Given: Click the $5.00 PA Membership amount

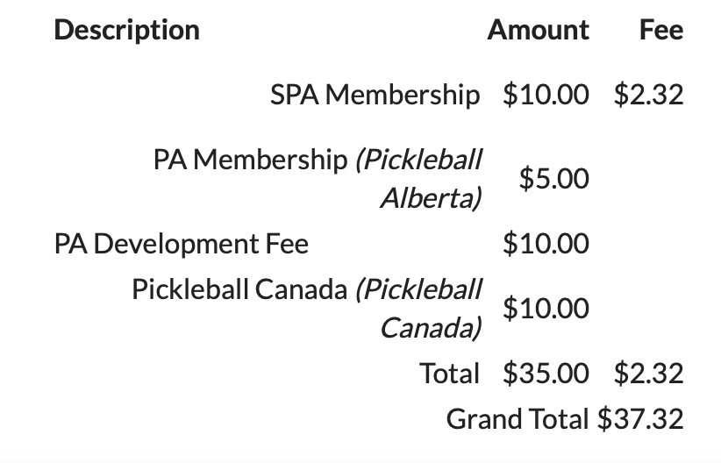Looking at the screenshot, I should coord(554,178).
